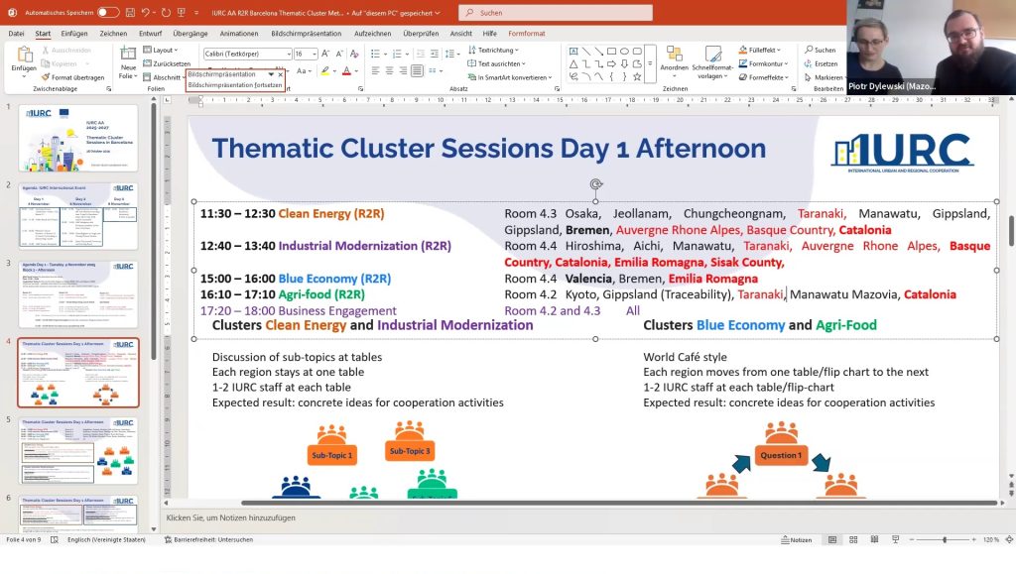The height and width of the screenshot is (574, 1016).
Task: Toggle the Automatisches Speichern switch
Action: pyautogui.click(x=107, y=12)
